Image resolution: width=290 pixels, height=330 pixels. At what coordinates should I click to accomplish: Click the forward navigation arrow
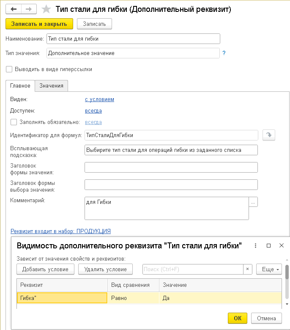point(29,9)
